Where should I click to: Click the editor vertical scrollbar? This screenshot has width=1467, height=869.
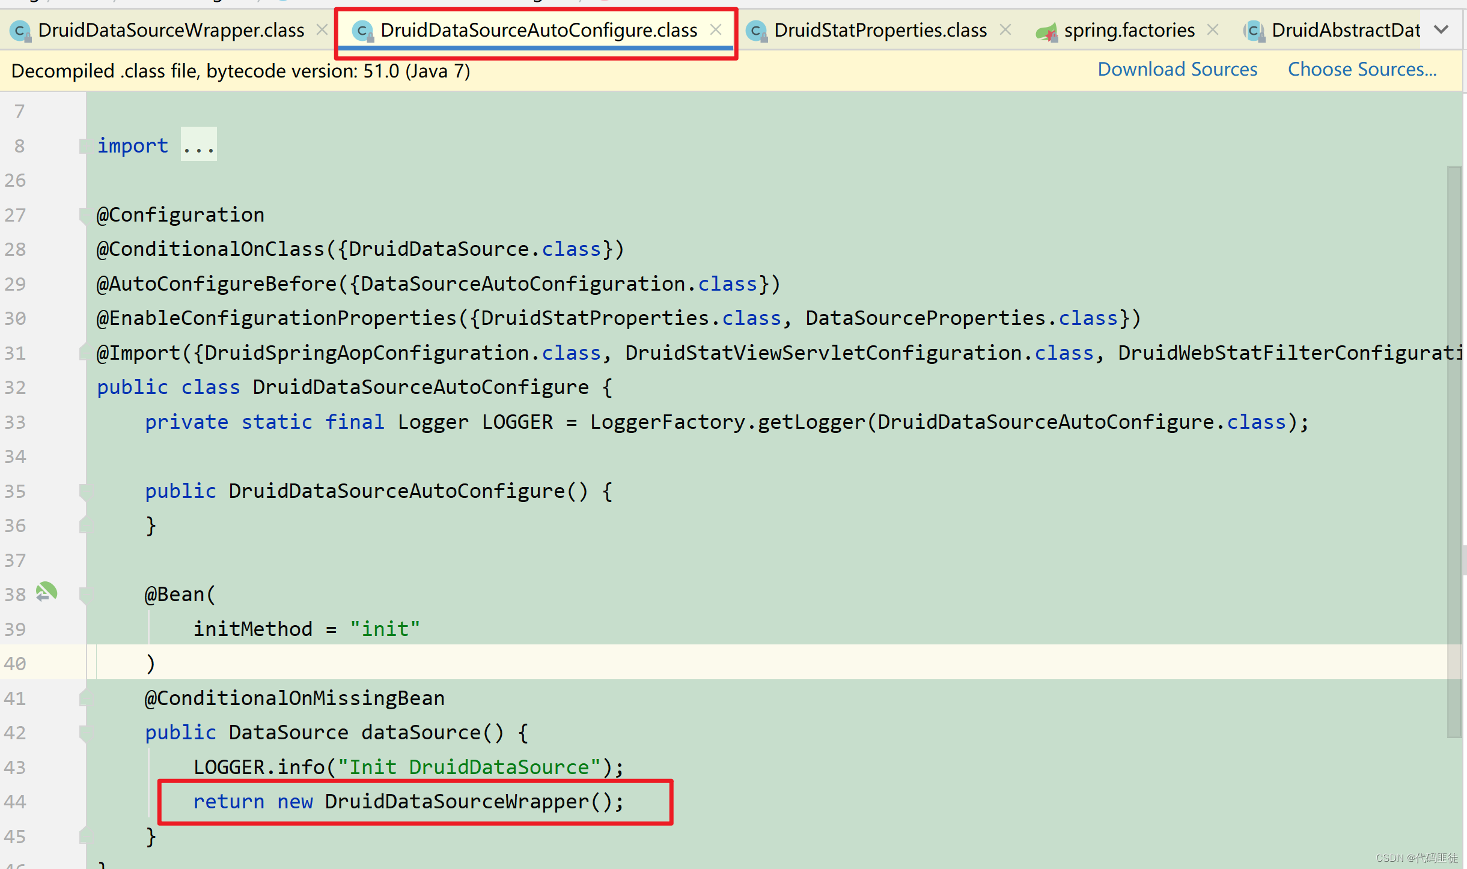[x=1454, y=452]
